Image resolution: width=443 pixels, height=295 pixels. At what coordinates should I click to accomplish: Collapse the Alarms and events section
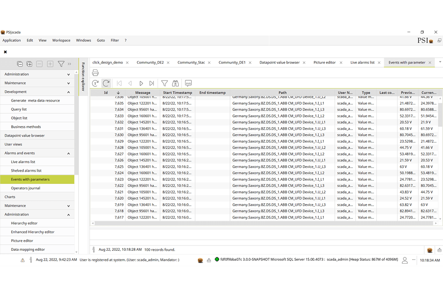(x=68, y=153)
